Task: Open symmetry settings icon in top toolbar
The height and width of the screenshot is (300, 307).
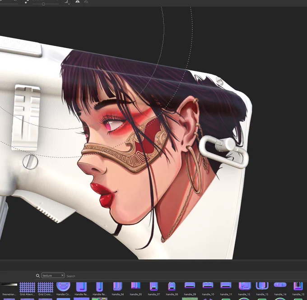Action: pyautogui.click(x=86, y=2)
